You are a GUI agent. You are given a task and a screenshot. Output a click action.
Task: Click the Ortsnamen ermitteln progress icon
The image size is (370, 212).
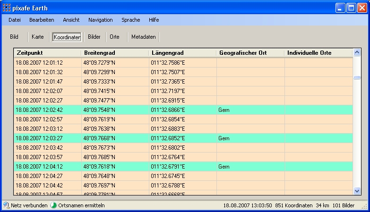pyautogui.click(x=53, y=205)
